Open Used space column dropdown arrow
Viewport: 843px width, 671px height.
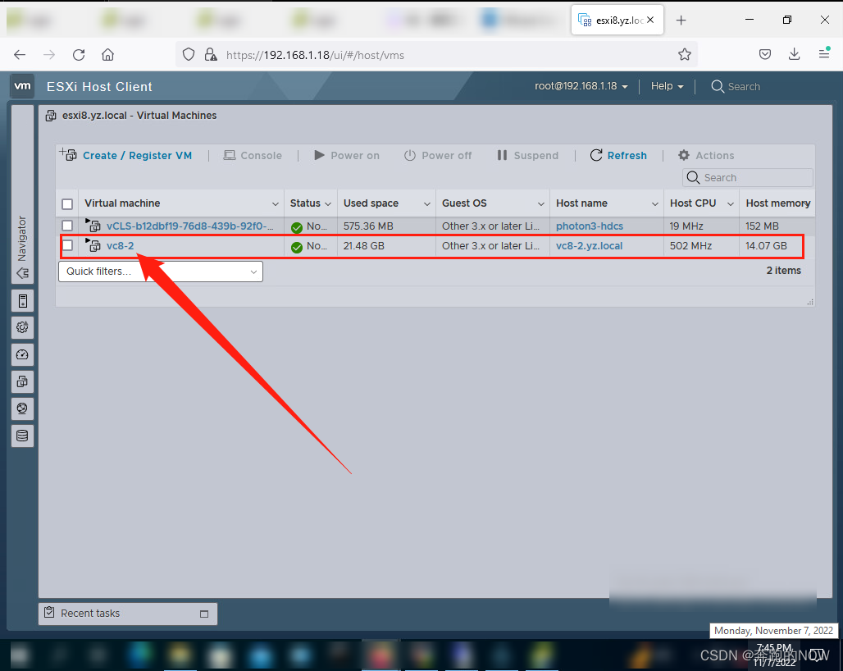(427, 203)
